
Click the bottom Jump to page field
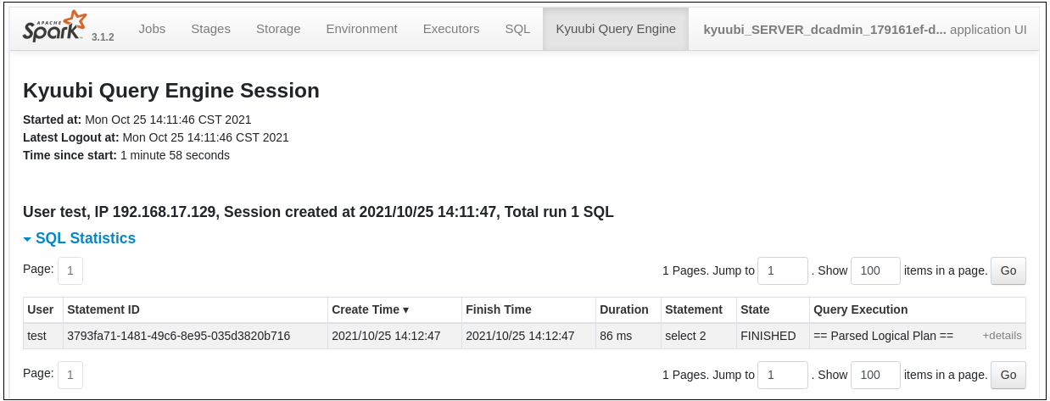(x=783, y=375)
